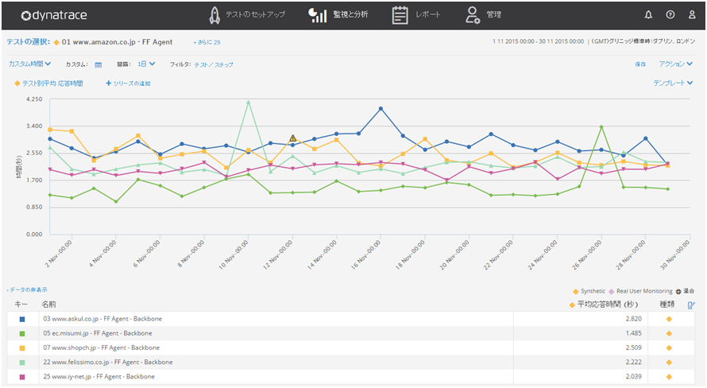
Task: Expand the カスタム時間 dropdown
Action: 29,64
